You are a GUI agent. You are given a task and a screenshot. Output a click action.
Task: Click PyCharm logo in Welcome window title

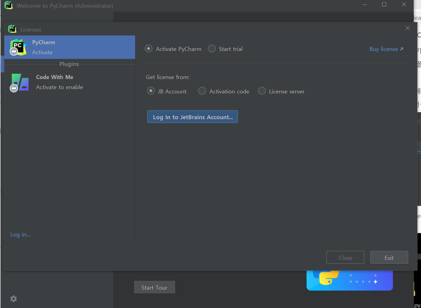pyautogui.click(x=8, y=5)
